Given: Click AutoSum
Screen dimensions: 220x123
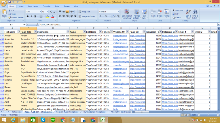Looking at the screenshot, I should (x=178, y=11).
